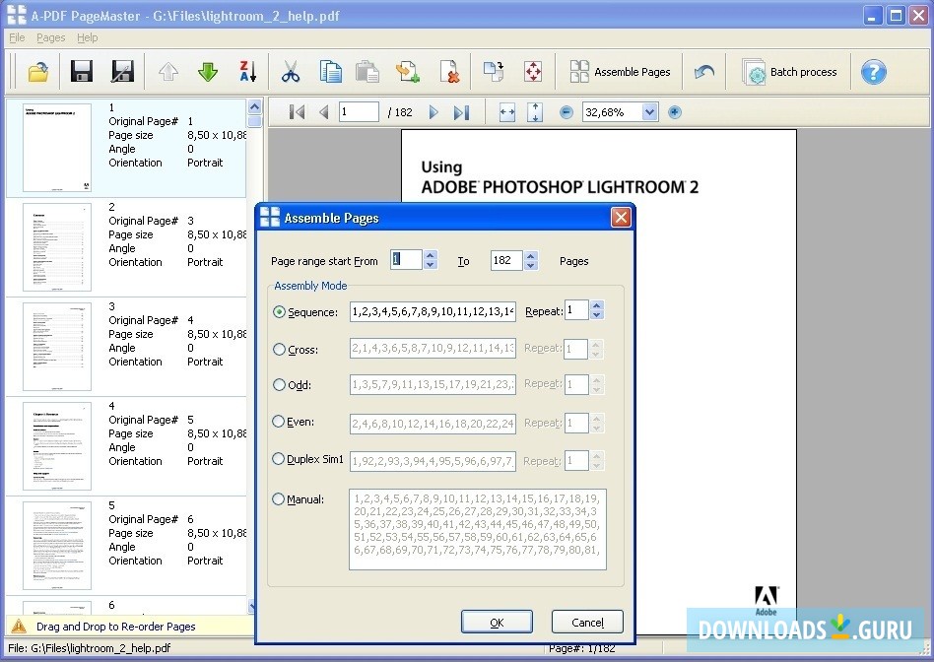Insert pages with the plus icon
This screenshot has height=662, width=934.
[409, 72]
